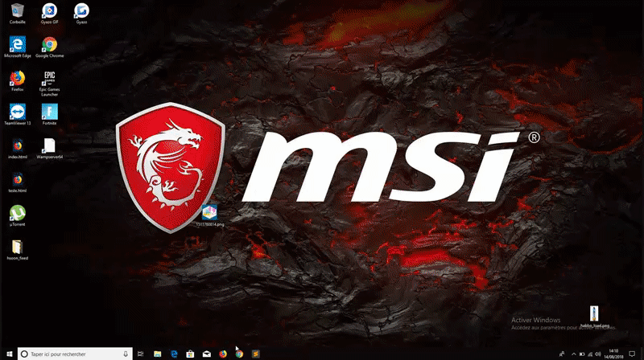Select the 1511760814.png image file
This screenshot has height=360, width=644.
click(x=209, y=215)
